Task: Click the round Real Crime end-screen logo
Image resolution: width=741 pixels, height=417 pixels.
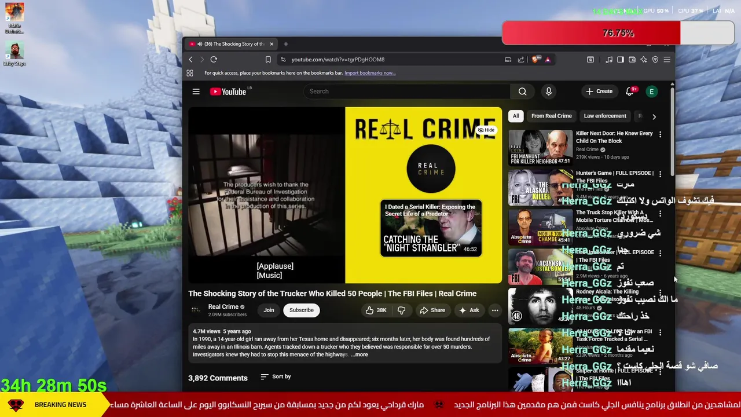Action: point(431,169)
